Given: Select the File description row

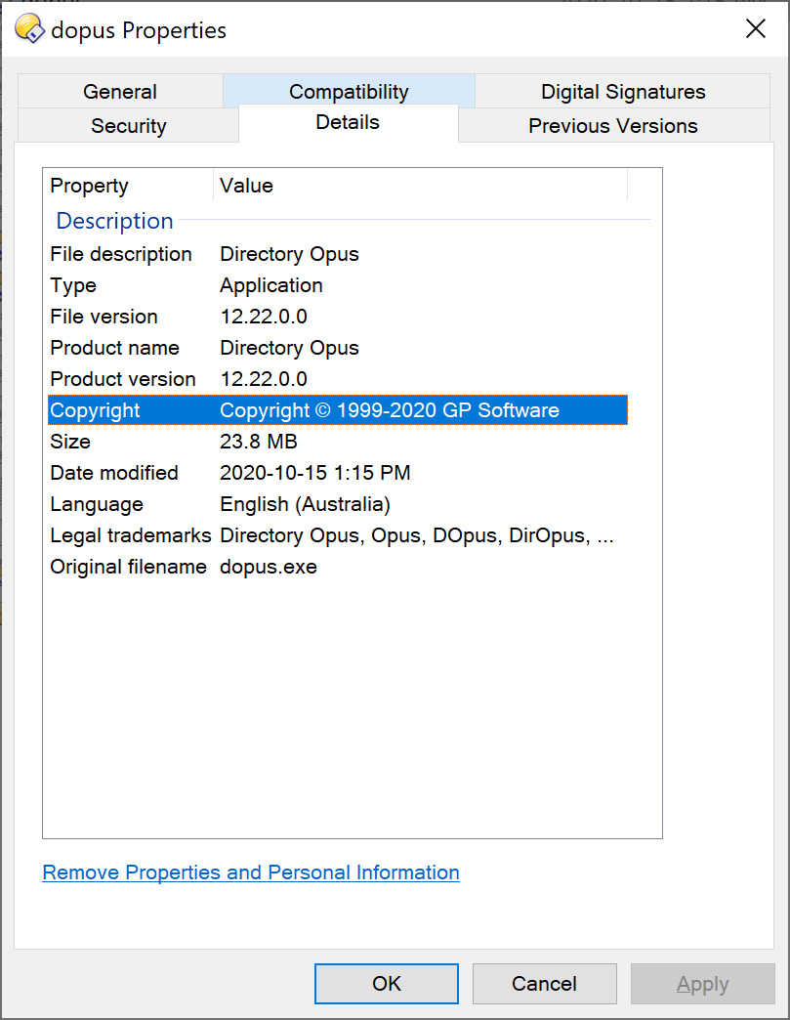Looking at the screenshot, I should tap(338, 254).
